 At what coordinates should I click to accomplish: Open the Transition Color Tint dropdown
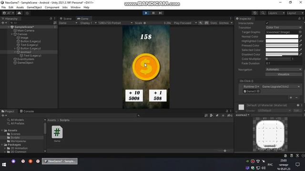284,28
